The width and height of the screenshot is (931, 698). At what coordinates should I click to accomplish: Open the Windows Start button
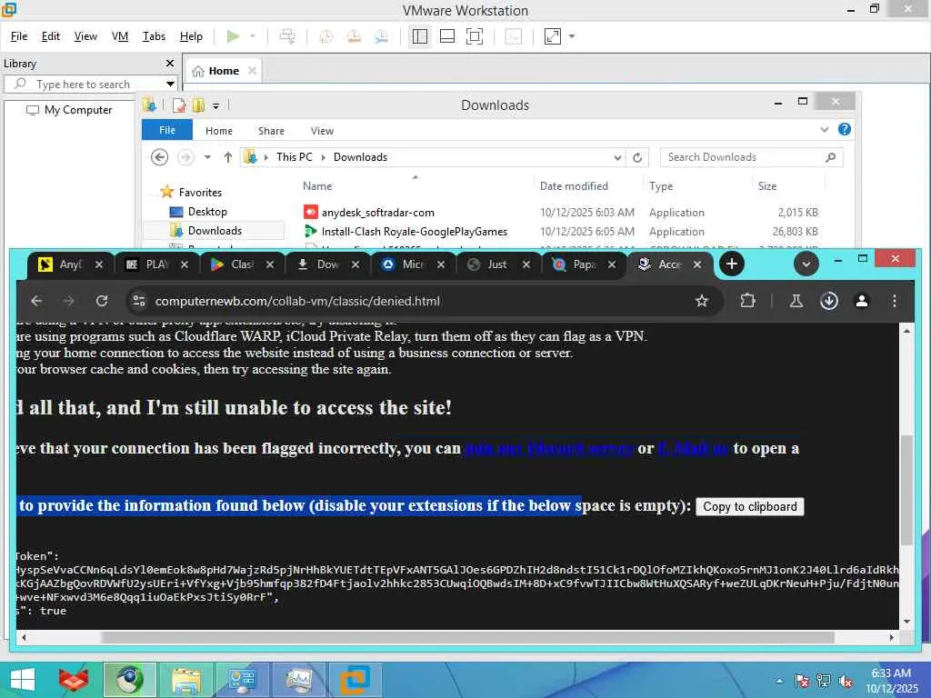pyautogui.click(x=23, y=680)
